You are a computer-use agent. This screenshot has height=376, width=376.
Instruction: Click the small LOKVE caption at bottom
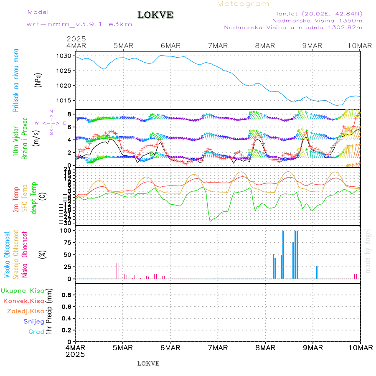148,363
